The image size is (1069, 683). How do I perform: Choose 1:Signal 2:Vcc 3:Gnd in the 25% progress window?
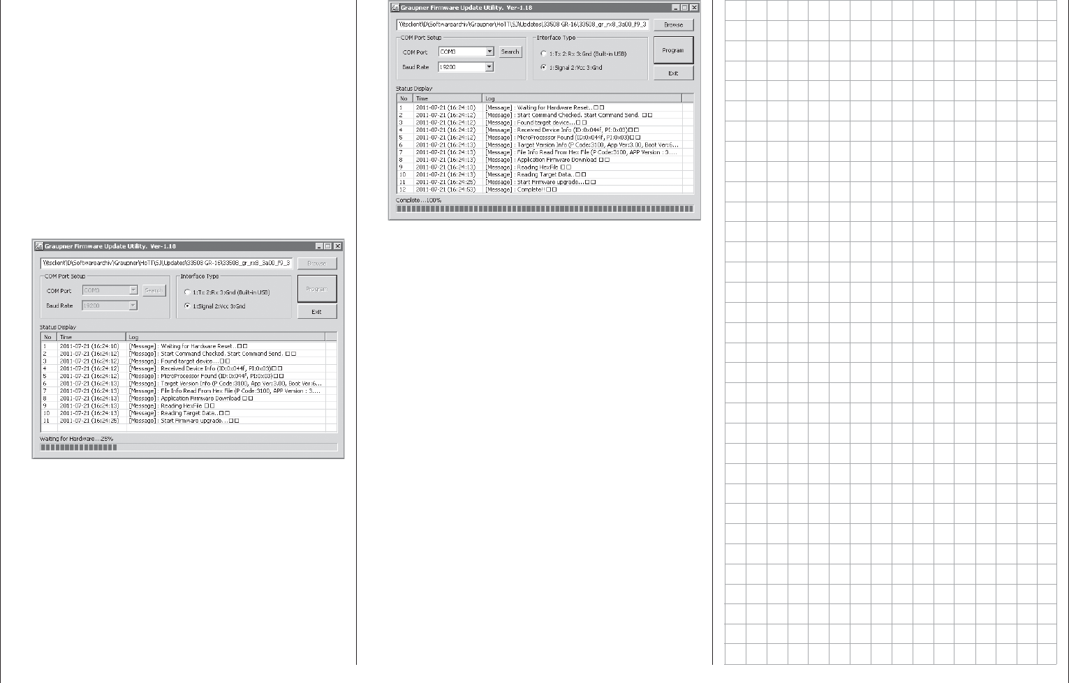187,306
